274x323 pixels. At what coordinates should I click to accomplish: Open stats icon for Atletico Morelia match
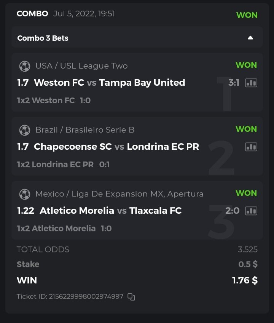tap(251, 211)
